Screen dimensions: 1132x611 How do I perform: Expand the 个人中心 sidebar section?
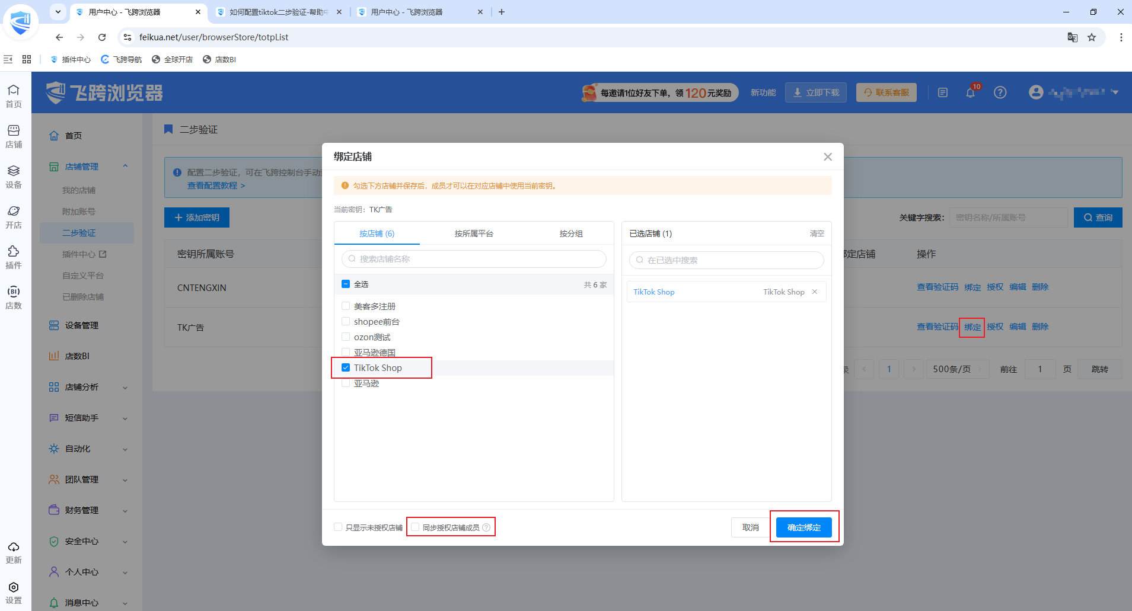coord(125,572)
